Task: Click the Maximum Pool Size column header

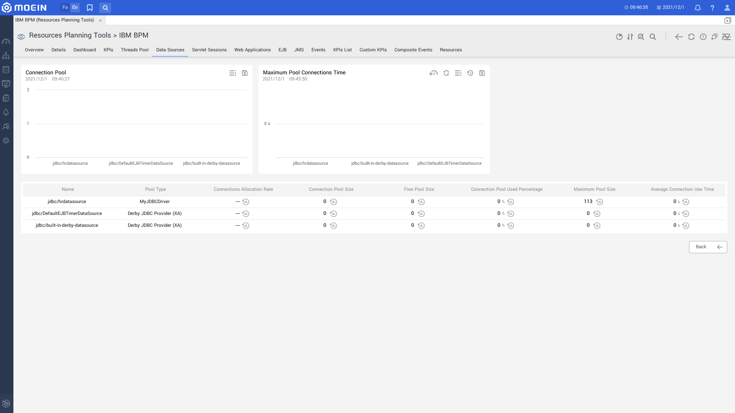Action: click(594, 189)
